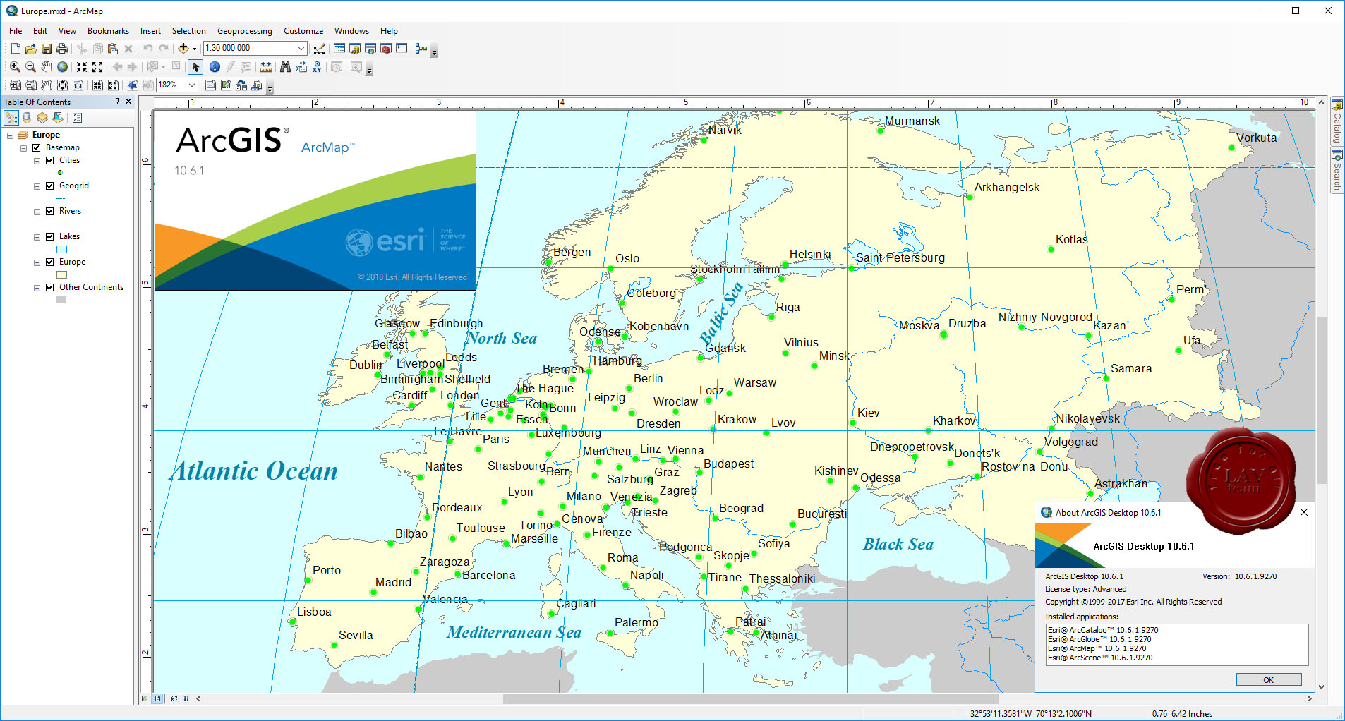Image resolution: width=1345 pixels, height=721 pixels.
Task: Click the layout Zoom In page icon
Action: pos(15,85)
